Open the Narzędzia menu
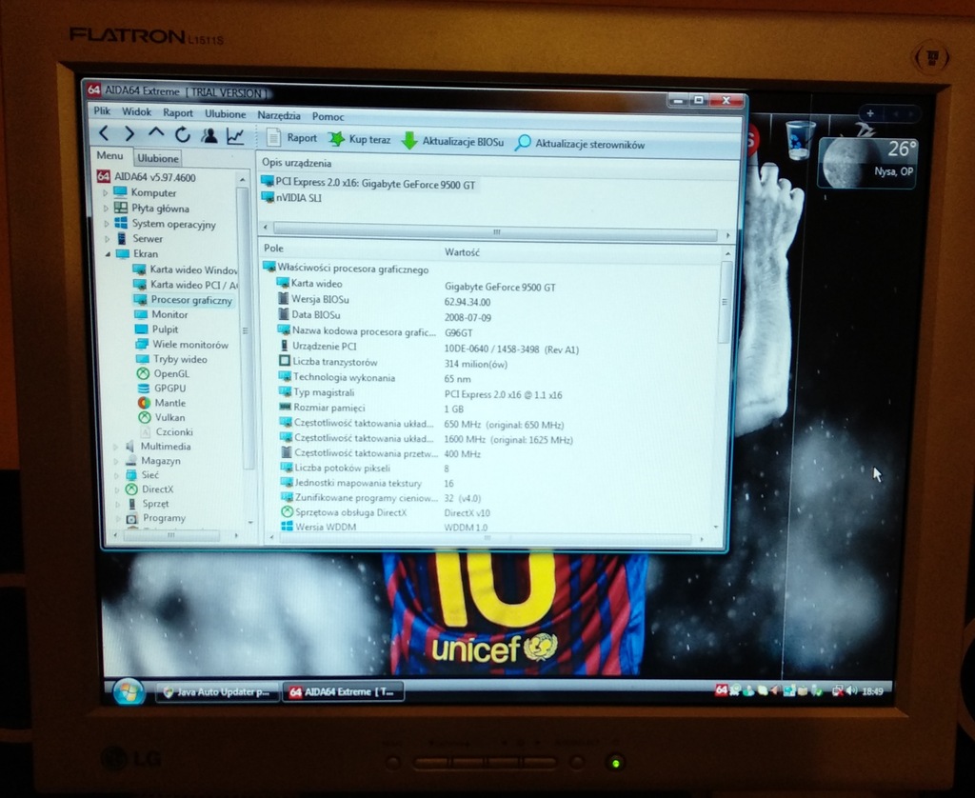The height and width of the screenshot is (798, 975). click(279, 115)
